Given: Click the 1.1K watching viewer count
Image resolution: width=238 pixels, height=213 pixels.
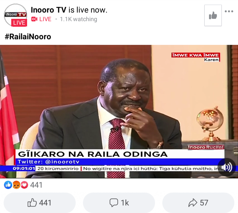Looking at the screenshot, I should (x=78, y=19).
